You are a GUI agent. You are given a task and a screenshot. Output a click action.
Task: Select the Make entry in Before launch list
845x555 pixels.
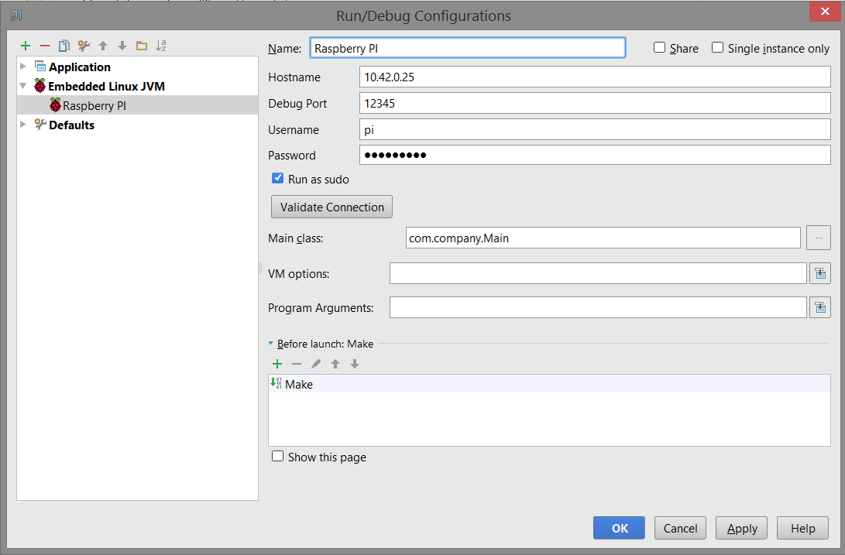549,384
